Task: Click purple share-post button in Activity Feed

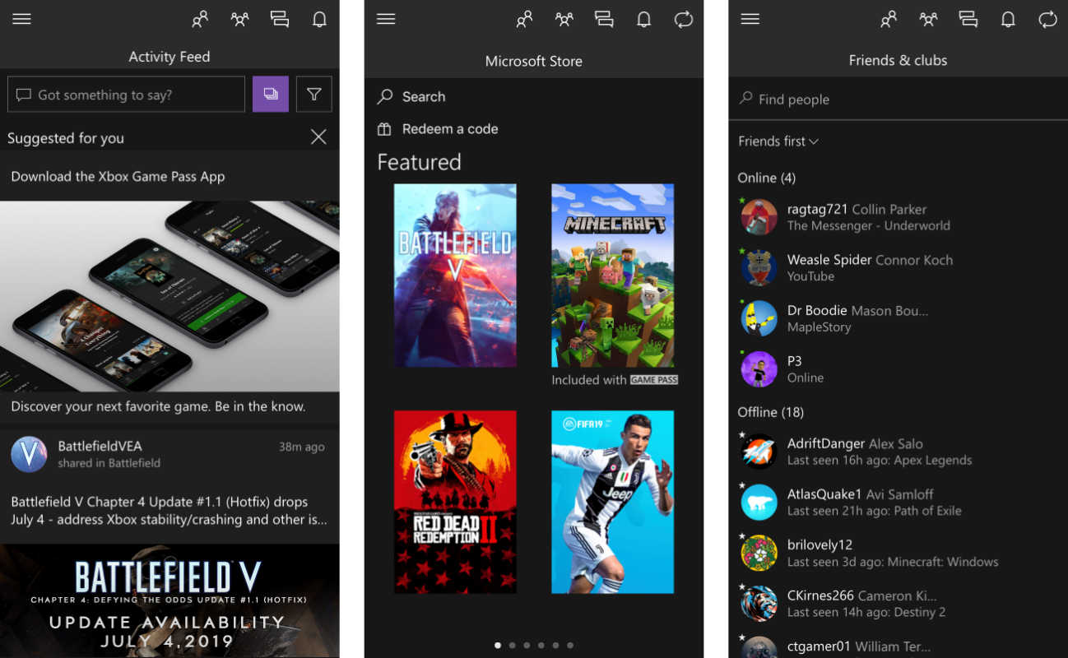Action: 271,94
